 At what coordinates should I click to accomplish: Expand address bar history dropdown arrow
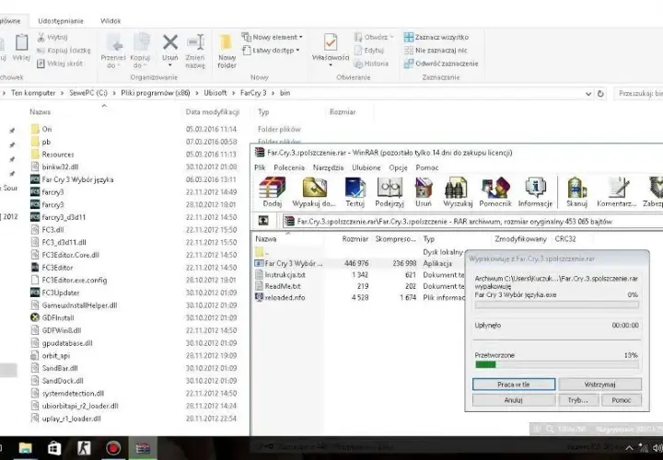pyautogui.click(x=588, y=94)
